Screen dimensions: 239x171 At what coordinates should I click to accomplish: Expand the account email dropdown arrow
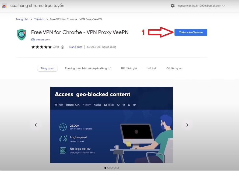(x=223, y=6)
